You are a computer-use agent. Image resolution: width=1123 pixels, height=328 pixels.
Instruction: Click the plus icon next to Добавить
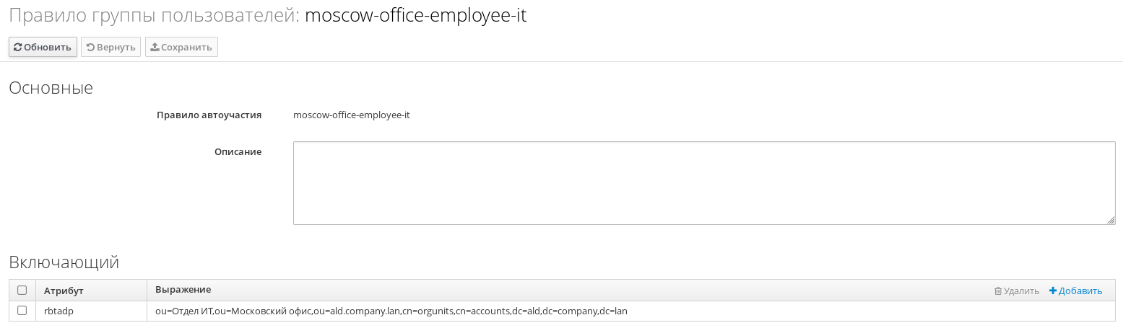click(1053, 291)
